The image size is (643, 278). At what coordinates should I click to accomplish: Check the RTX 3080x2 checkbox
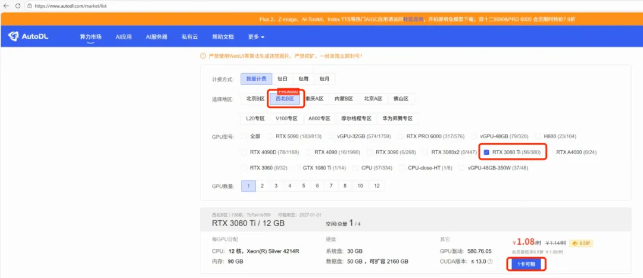tap(426, 152)
